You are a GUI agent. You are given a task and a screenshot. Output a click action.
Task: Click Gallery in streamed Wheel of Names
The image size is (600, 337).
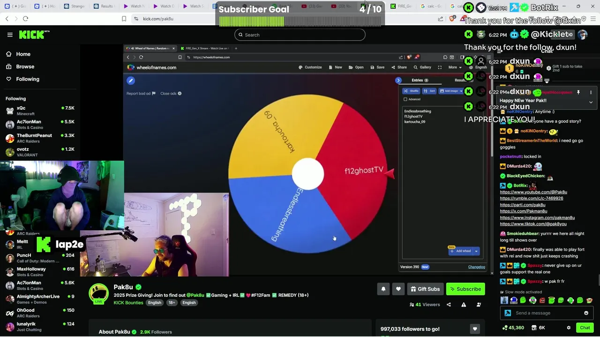pos(422,67)
